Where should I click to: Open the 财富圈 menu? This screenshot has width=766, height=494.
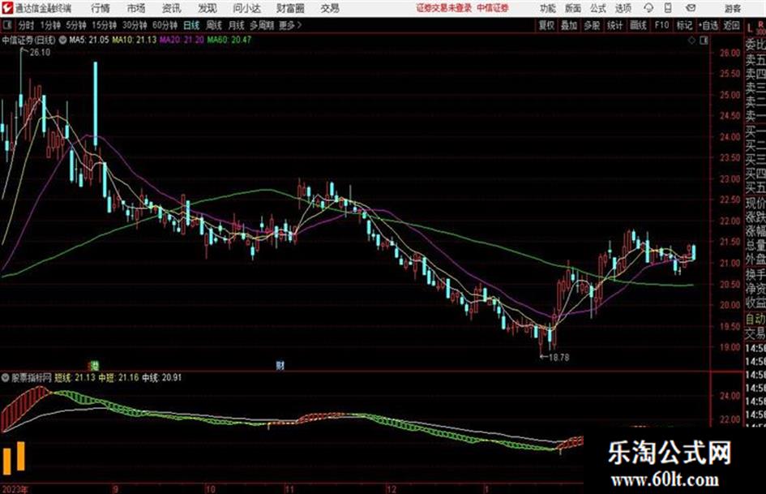pos(290,8)
